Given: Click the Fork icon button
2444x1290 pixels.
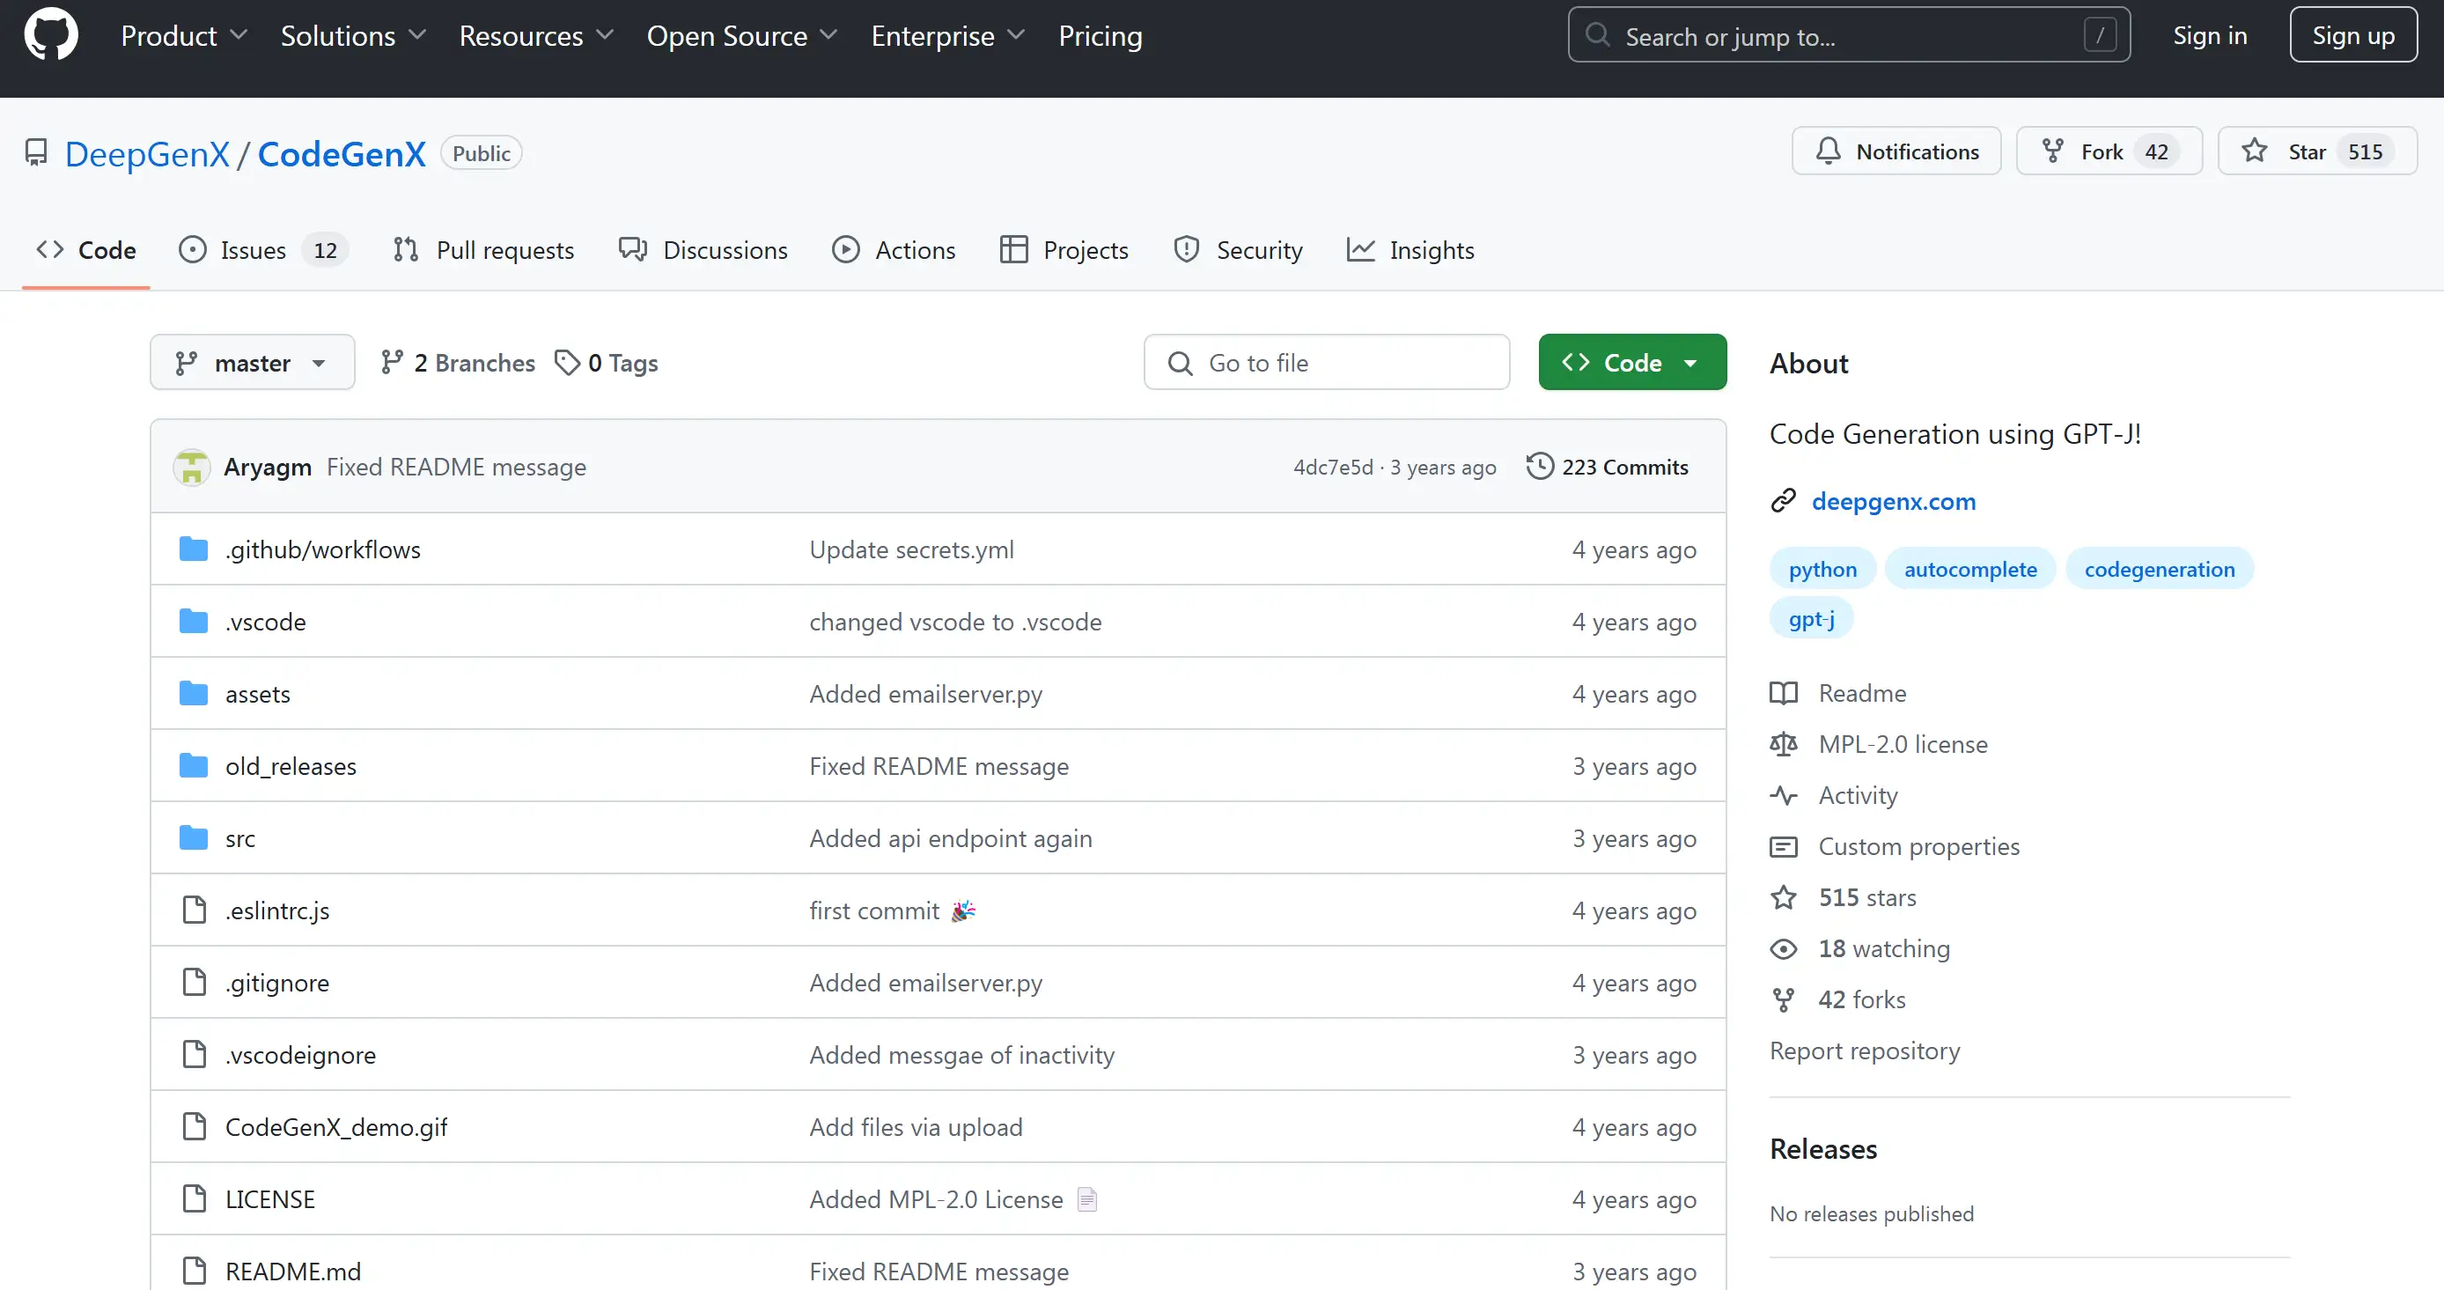Looking at the screenshot, I should click(2052, 151).
